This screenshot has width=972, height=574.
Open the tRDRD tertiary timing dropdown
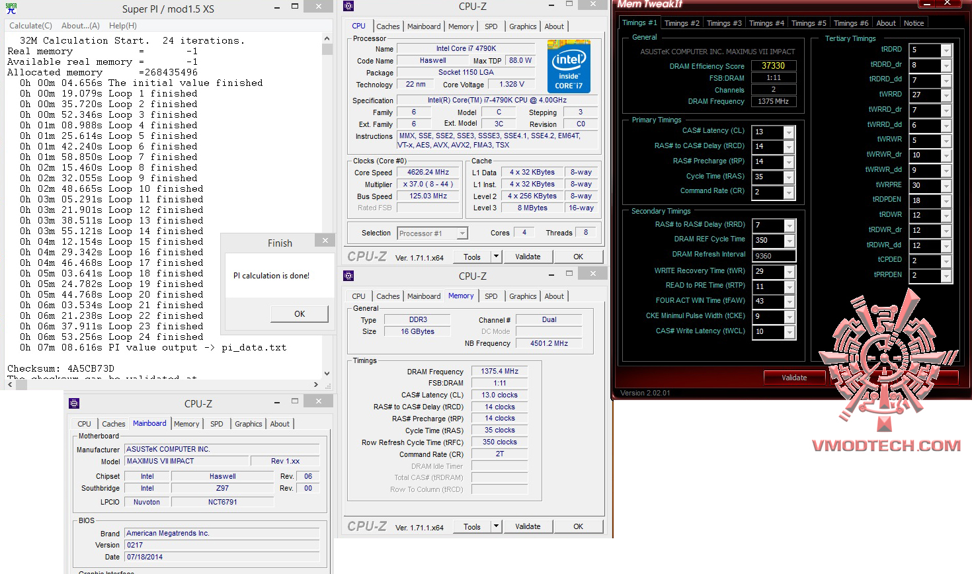(x=946, y=51)
